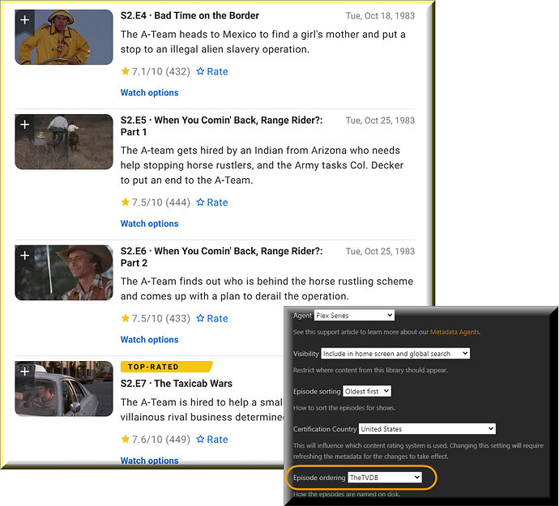This screenshot has width=559, height=506.
Task: Click air date Tue, Oct 18, 1983
Action: pyautogui.click(x=381, y=16)
